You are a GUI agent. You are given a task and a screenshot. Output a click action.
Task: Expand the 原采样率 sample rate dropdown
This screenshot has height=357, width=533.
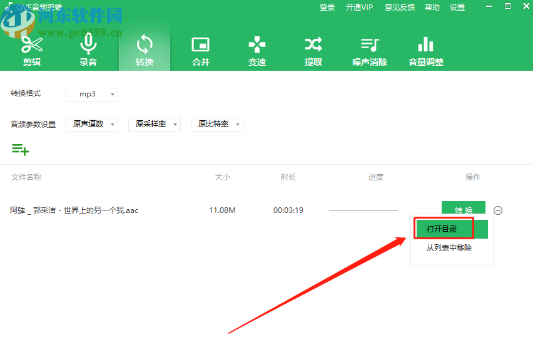pyautogui.click(x=155, y=124)
